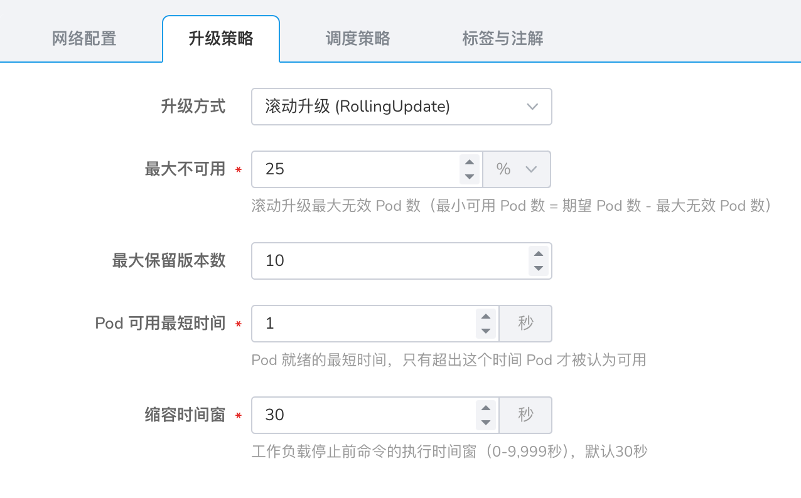
Task: Decrease Pod 可用最短时间 with the down arrow
Action: pyautogui.click(x=486, y=330)
